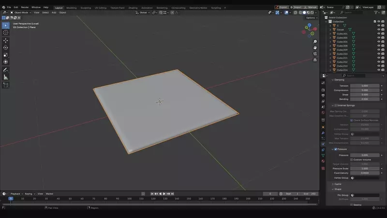Open the viewport Options dropdown
Image resolution: width=387 pixels, height=218 pixels.
pyautogui.click(x=312, y=18)
